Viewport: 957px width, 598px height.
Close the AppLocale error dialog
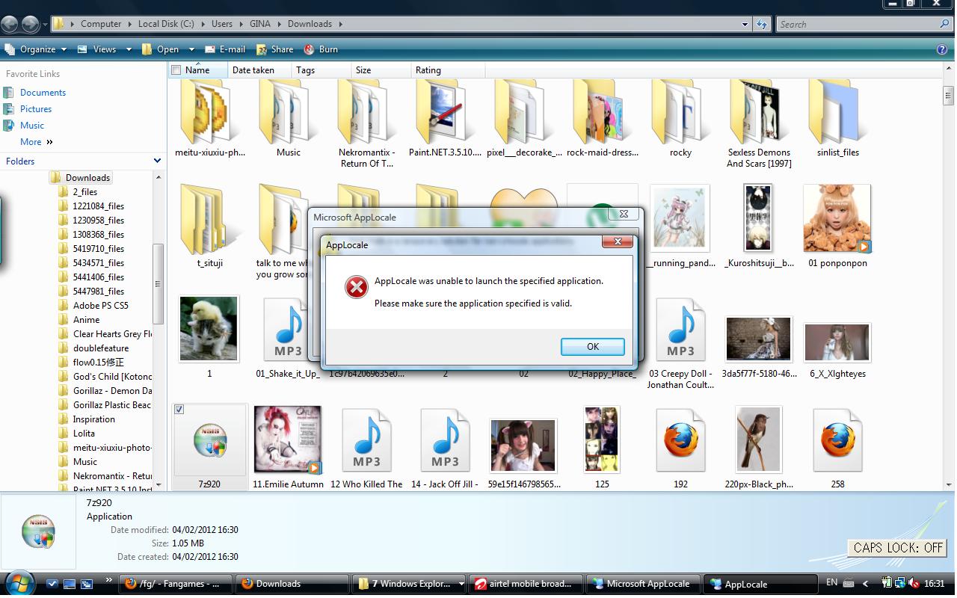coord(618,241)
